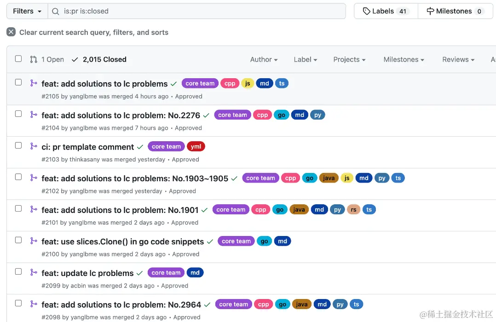
Task: Show the 1 Open pull requests
Action: (47, 59)
